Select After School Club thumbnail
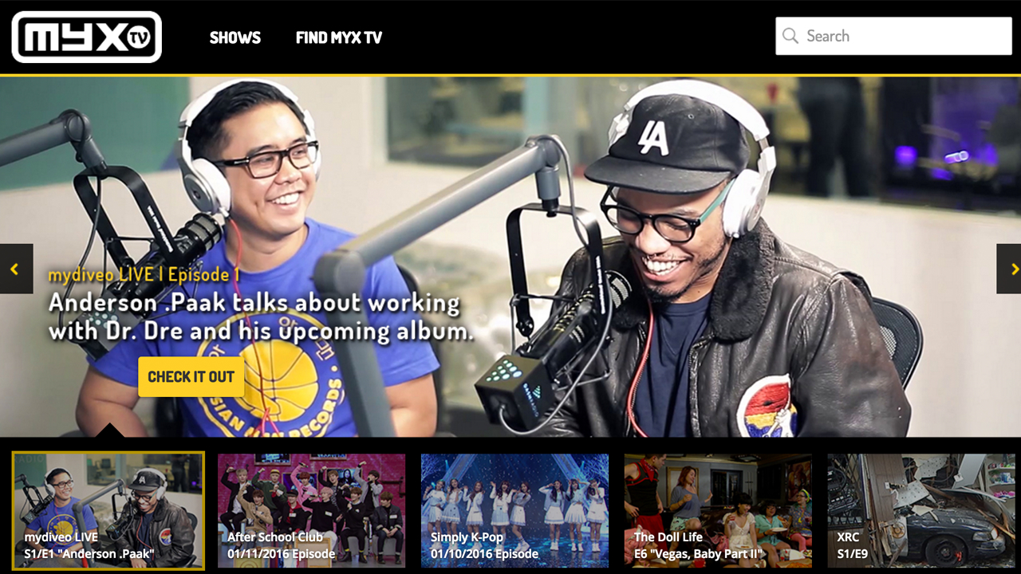1021x574 pixels. (311, 510)
